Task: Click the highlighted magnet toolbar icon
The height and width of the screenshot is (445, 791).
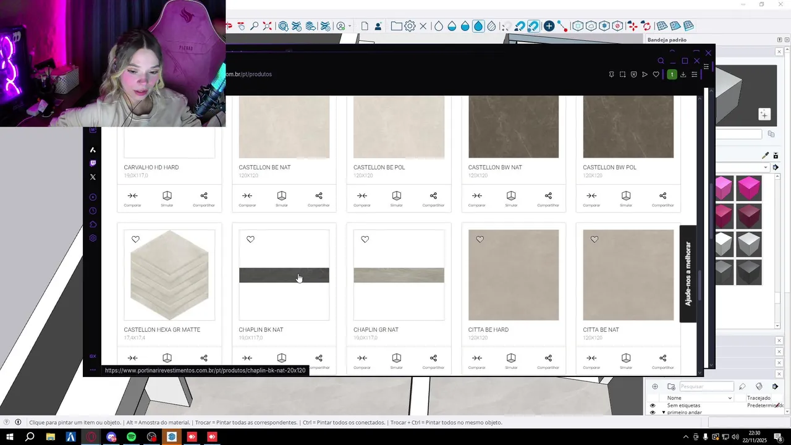Action: pyautogui.click(x=533, y=26)
